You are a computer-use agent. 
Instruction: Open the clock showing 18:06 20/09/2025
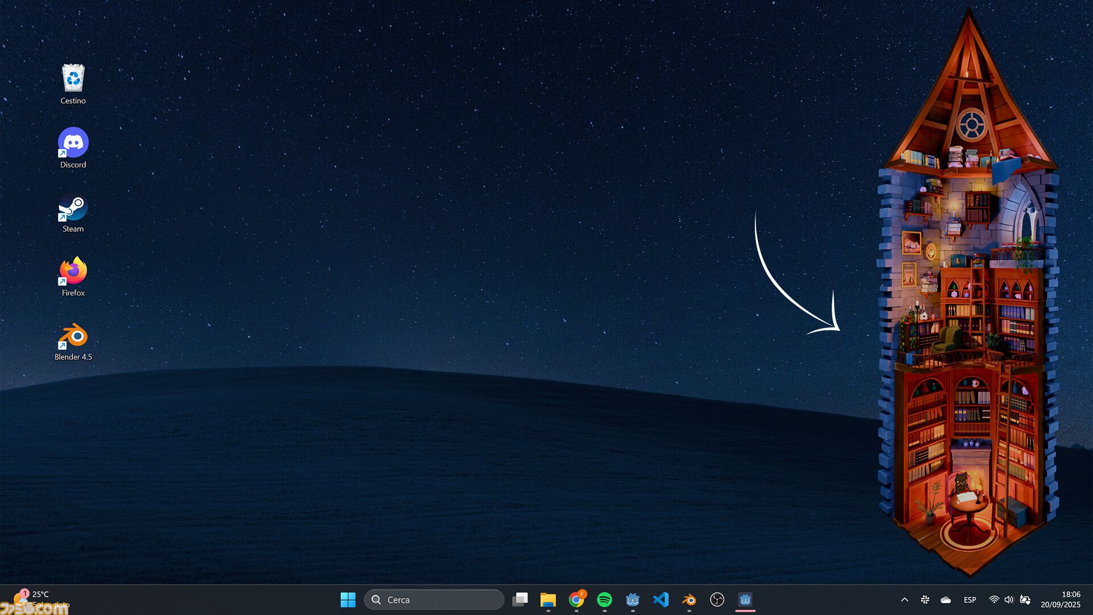point(1061,600)
